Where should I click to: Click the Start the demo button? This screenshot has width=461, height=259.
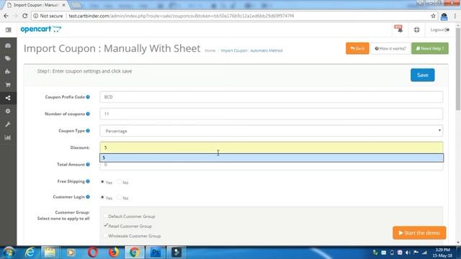click(x=419, y=233)
